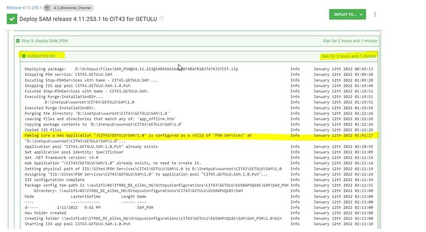The image size is (426, 232).
Task: Click the 'IIS configuration complete' log line
Action: (x=54, y=180)
